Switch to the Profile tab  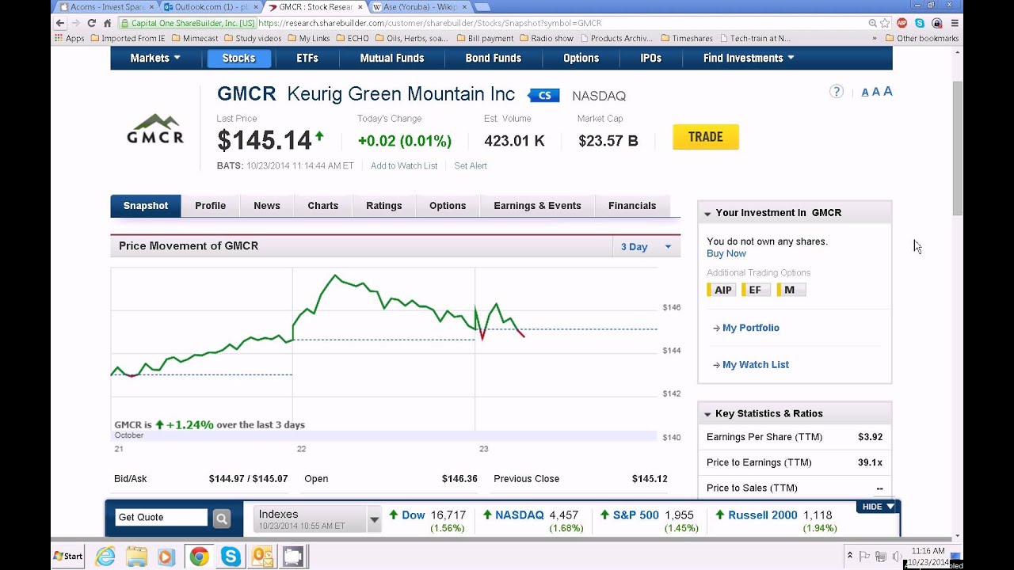[210, 206]
